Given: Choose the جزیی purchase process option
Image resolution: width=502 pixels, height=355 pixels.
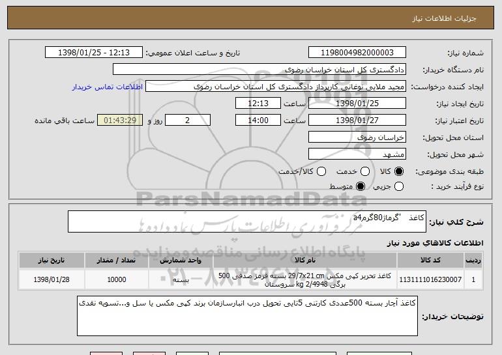Looking at the screenshot, I should coord(399,186).
